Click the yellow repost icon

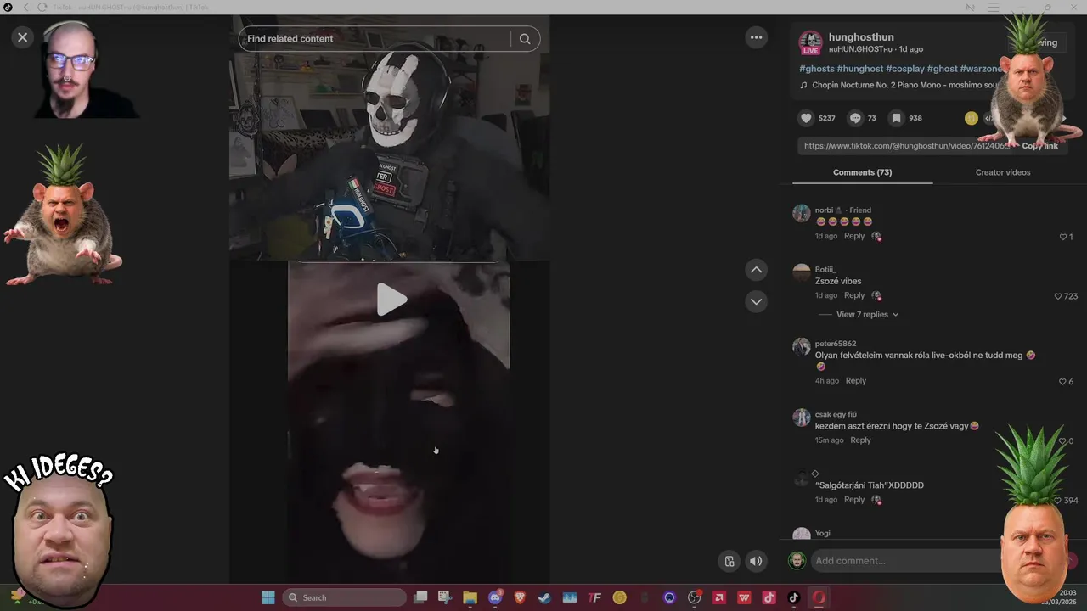click(972, 118)
